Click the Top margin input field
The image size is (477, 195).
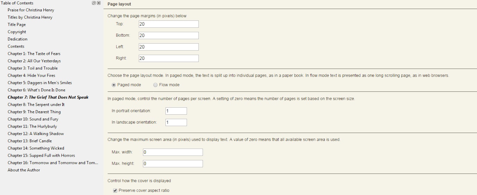[168, 24]
